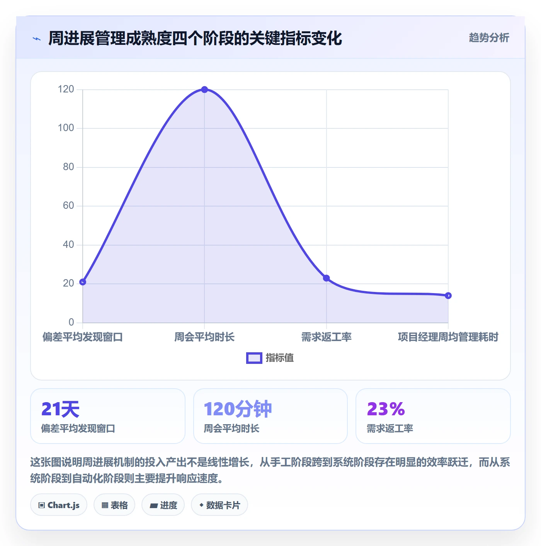Image resolution: width=541 pixels, height=546 pixels.
Task: Click the 周会平均时长 x-axis label
Action: pyautogui.click(x=204, y=337)
